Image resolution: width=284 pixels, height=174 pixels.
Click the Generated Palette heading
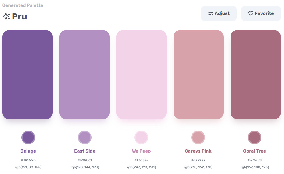click(x=23, y=5)
